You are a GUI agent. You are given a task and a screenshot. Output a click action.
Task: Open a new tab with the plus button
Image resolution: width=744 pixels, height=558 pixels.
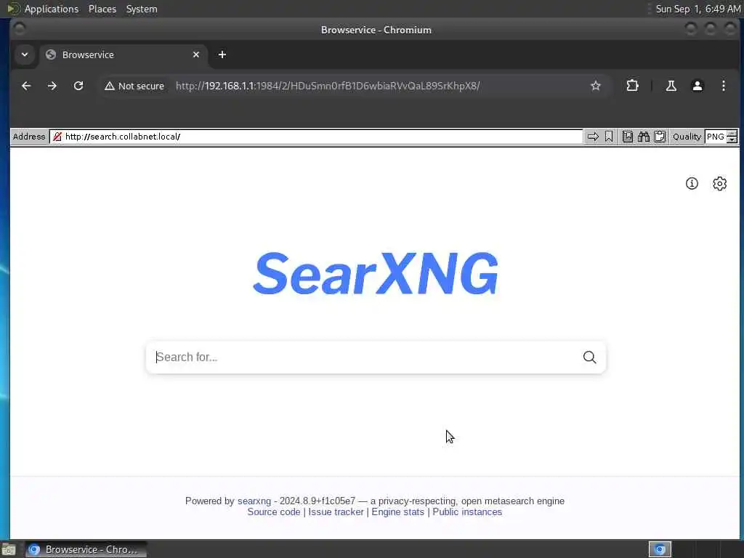click(x=222, y=54)
